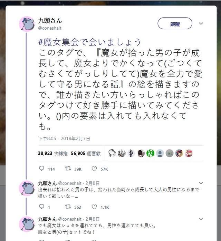Retweet the reply showing 562 retweets
The width and height of the screenshot is (221, 241).
coord(68,207)
